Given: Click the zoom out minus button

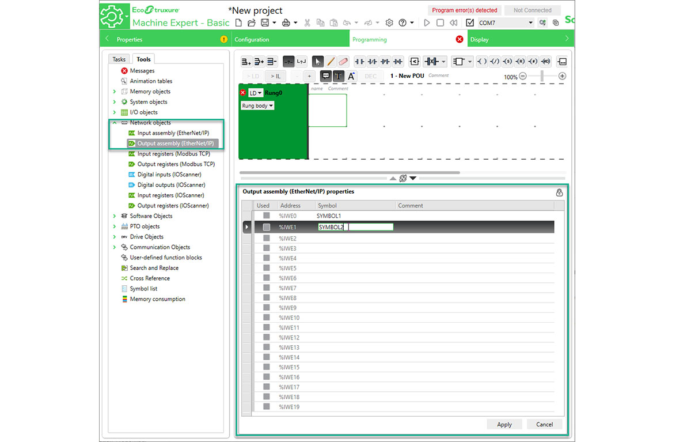Looking at the screenshot, I should [523, 76].
